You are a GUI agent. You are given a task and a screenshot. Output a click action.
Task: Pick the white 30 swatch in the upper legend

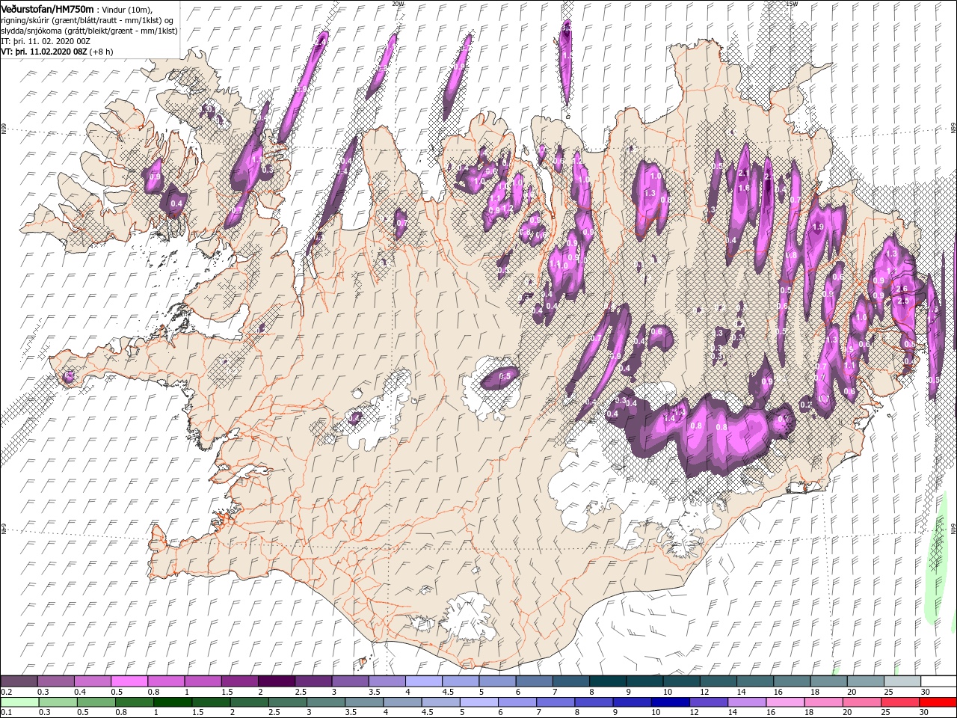pos(938,681)
